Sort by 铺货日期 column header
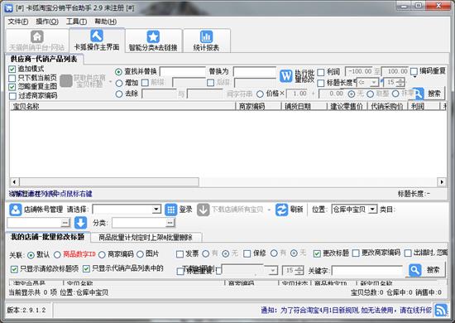The height and width of the screenshot is (323, 455). (x=304, y=106)
